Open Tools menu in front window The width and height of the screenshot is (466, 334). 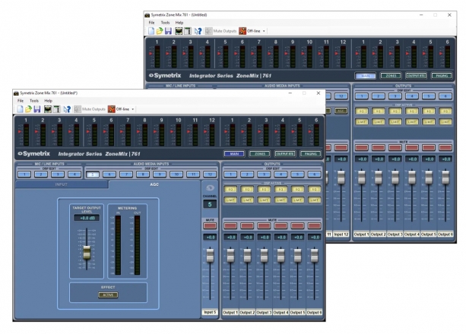(x=34, y=101)
